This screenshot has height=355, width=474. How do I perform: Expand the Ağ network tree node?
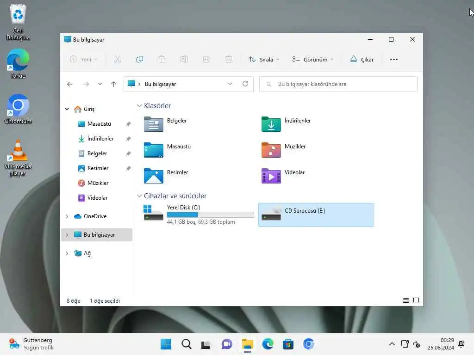[67, 254]
